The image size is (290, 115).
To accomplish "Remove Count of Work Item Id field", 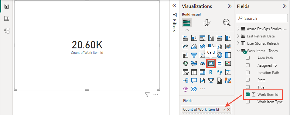I will point(229,110).
